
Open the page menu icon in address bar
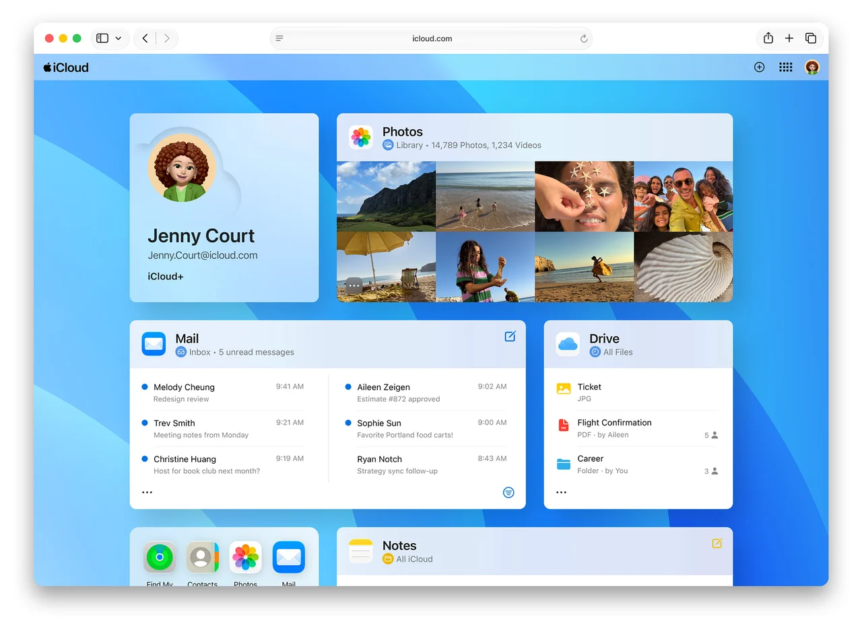coord(279,38)
